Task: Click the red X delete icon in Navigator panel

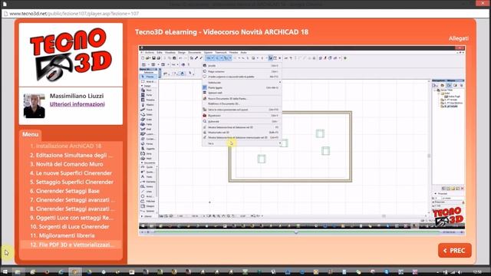Action: (x=462, y=189)
